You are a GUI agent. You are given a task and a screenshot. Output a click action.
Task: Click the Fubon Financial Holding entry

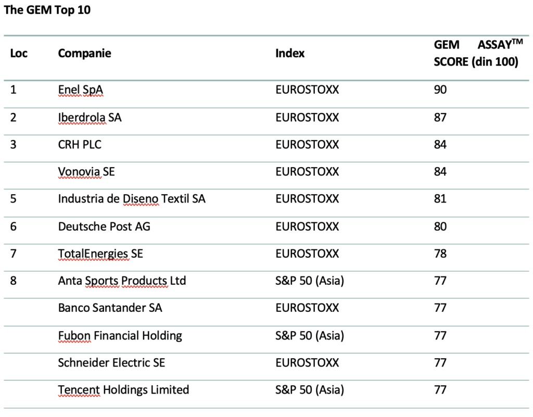pyautogui.click(x=120, y=335)
